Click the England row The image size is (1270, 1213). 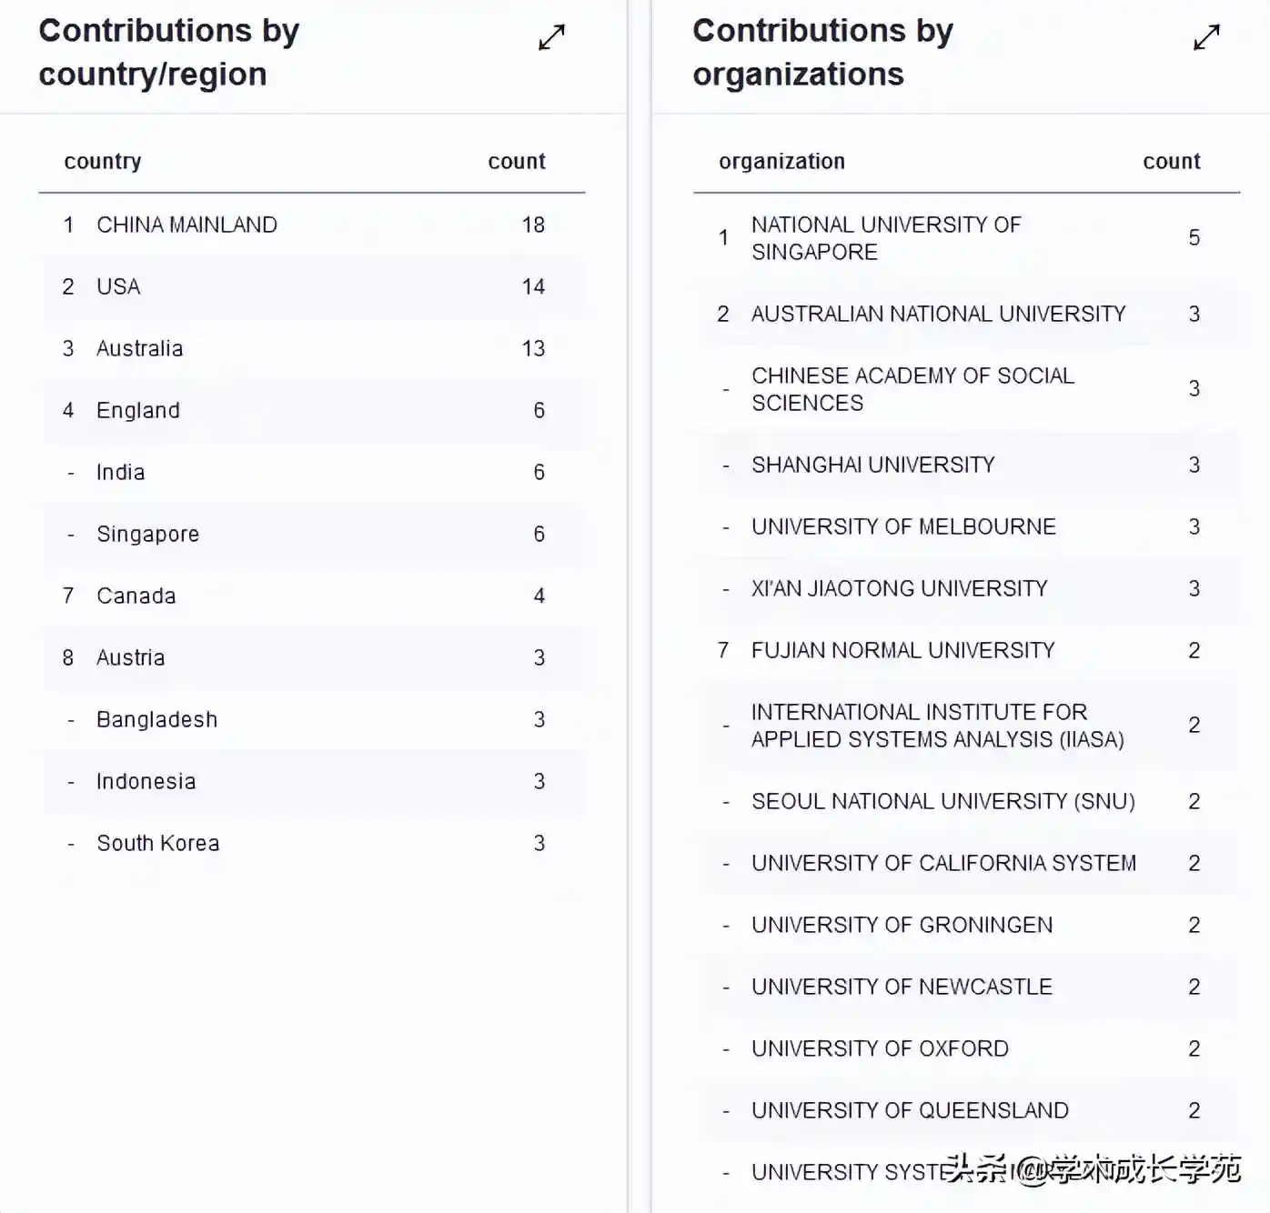312,410
